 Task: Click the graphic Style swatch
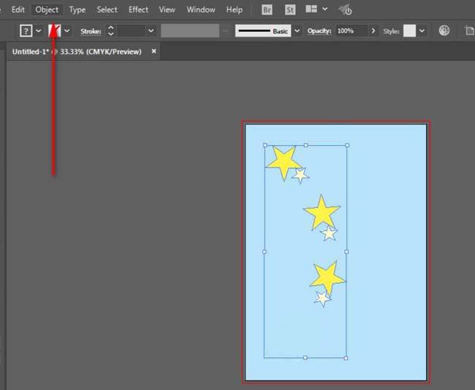click(409, 31)
